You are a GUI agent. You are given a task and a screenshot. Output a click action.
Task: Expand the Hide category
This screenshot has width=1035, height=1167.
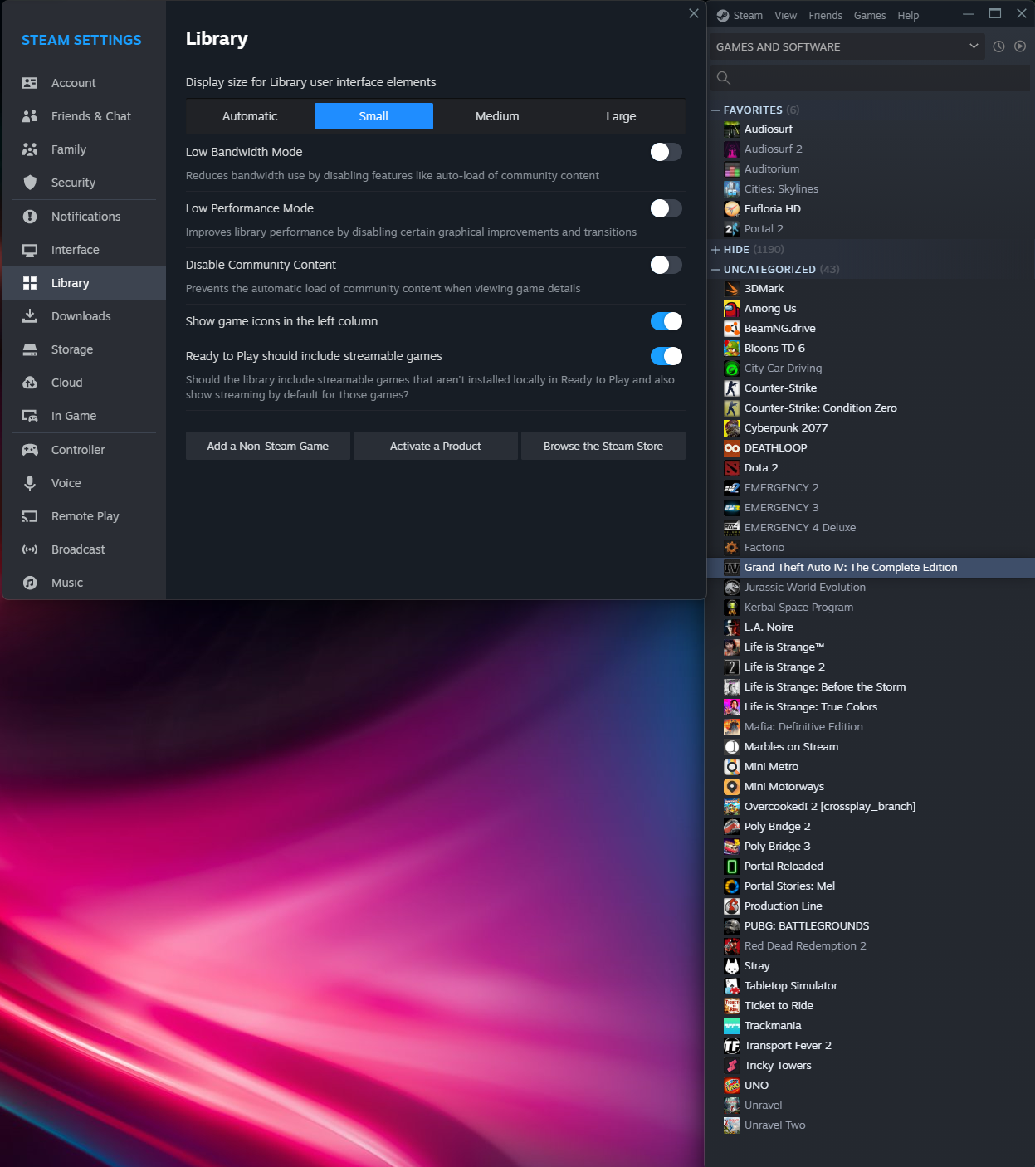coord(715,249)
